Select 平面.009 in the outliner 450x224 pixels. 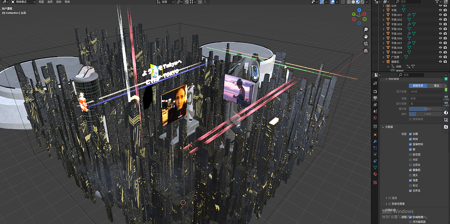click(x=397, y=52)
